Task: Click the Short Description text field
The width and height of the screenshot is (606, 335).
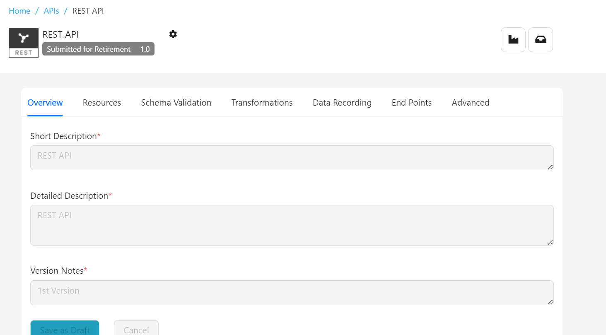Action: [x=292, y=158]
